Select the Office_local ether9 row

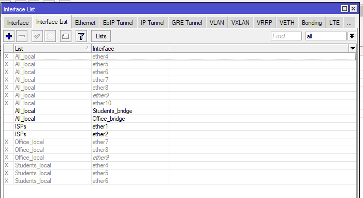tap(180, 158)
